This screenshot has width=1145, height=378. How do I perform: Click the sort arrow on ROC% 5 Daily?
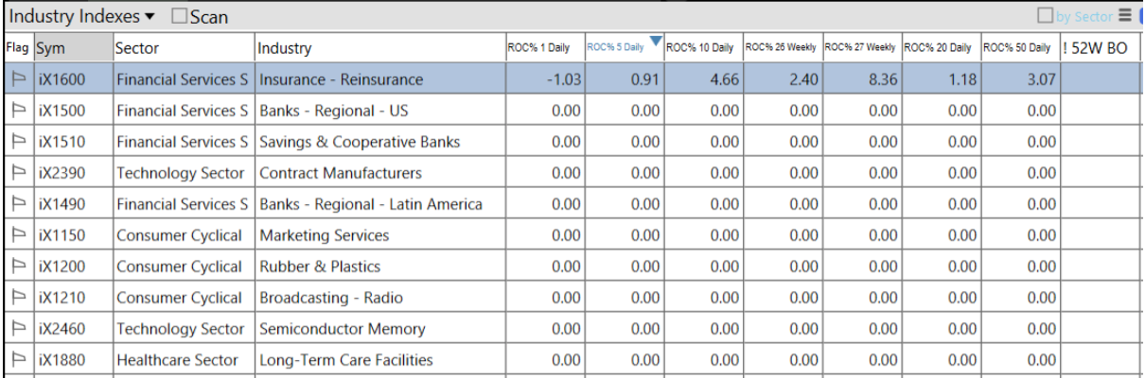pyautogui.click(x=654, y=41)
